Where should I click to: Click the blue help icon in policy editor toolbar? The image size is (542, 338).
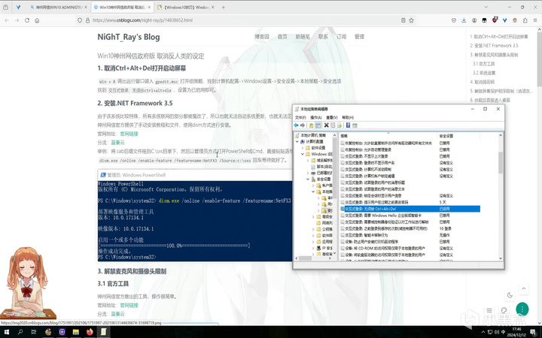click(348, 125)
